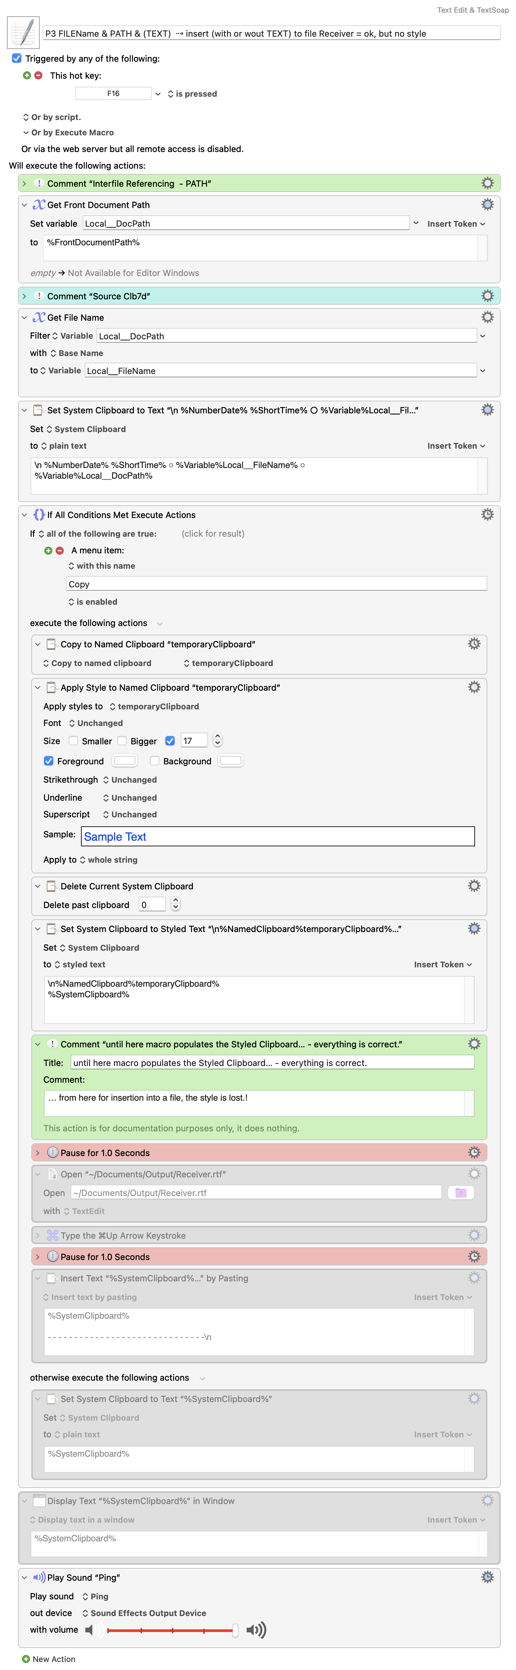The width and height of the screenshot is (516, 1670).
Task: Open gear menu for Play Sound Ping action
Action: 487,1577
